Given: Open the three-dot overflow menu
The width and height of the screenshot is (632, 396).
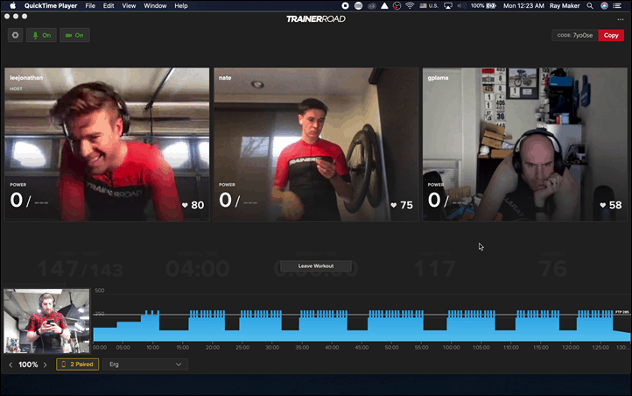Looking at the screenshot, I should [x=620, y=19].
